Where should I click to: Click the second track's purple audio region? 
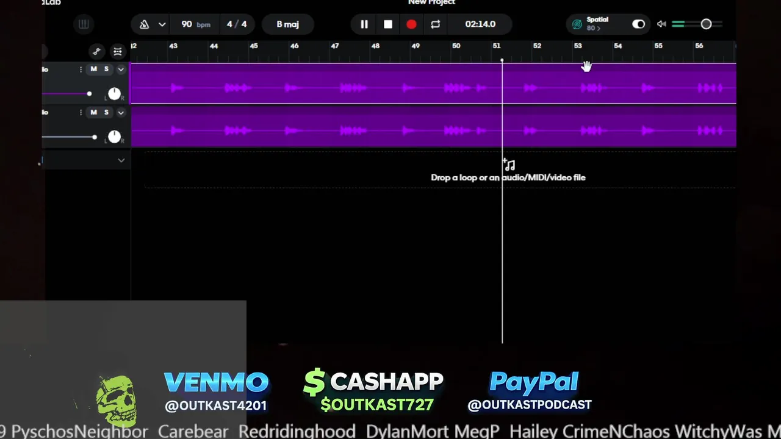point(433,127)
